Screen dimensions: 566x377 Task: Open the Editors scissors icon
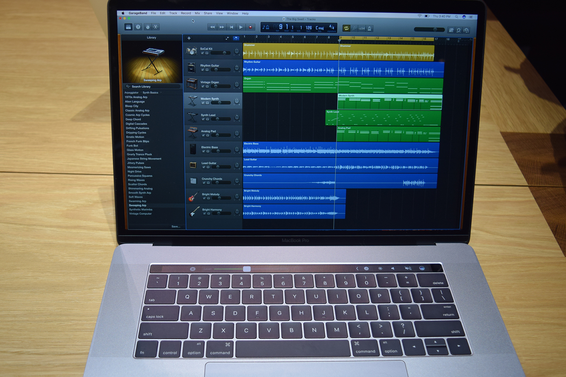[x=156, y=27]
